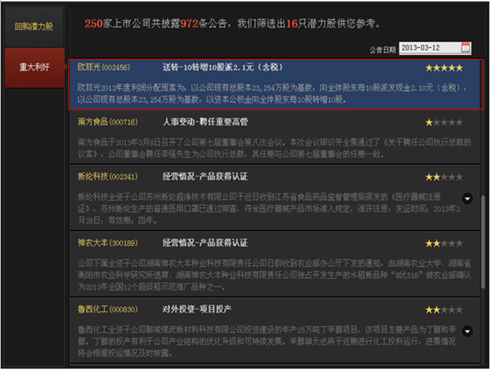Click 神农大丰 title 经营情况-产品获得认证
This screenshot has height=370, width=490.
(x=205, y=242)
